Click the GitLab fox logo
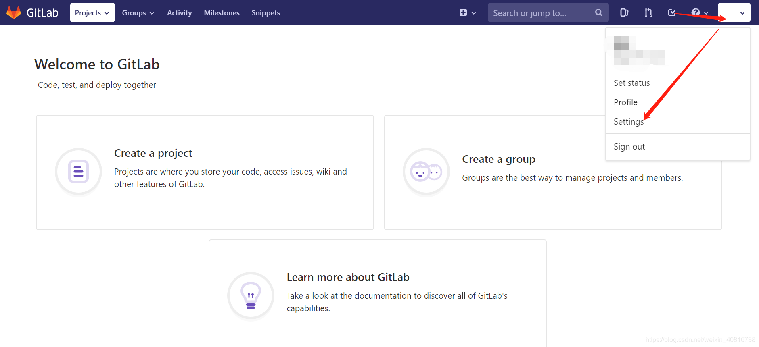Viewport: 759px width, 347px height. (x=14, y=12)
